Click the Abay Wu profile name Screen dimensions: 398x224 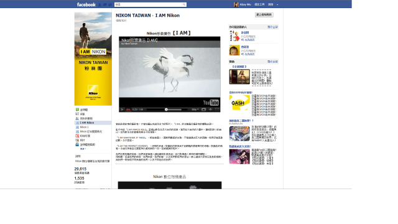[x=245, y=4]
